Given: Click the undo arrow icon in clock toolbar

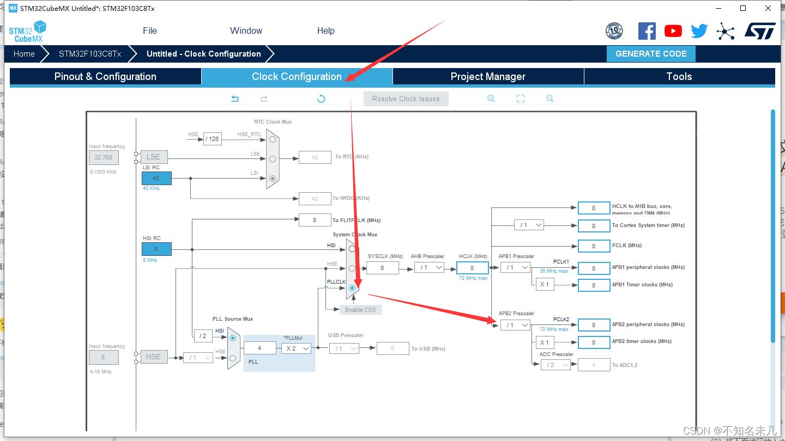Looking at the screenshot, I should pyautogui.click(x=235, y=99).
